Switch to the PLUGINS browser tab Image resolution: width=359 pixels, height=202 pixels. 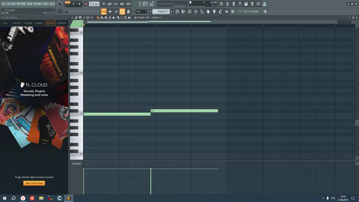pos(28,23)
